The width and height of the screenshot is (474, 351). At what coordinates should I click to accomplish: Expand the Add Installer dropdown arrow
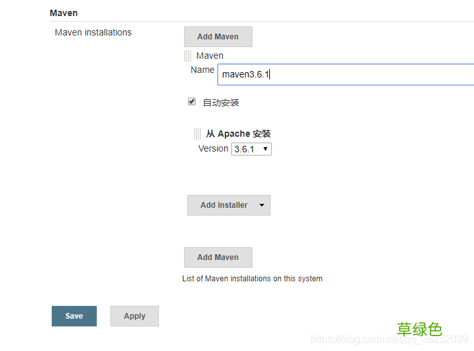(x=262, y=205)
